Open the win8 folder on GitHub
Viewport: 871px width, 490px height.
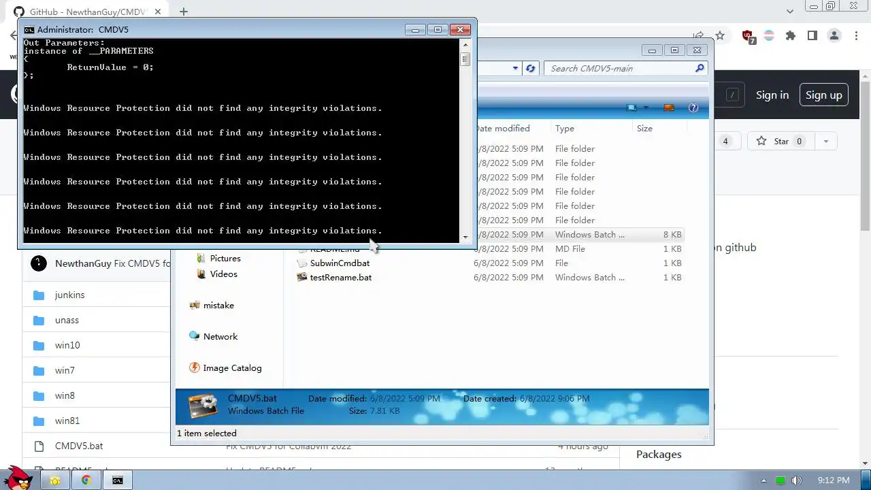(x=65, y=395)
